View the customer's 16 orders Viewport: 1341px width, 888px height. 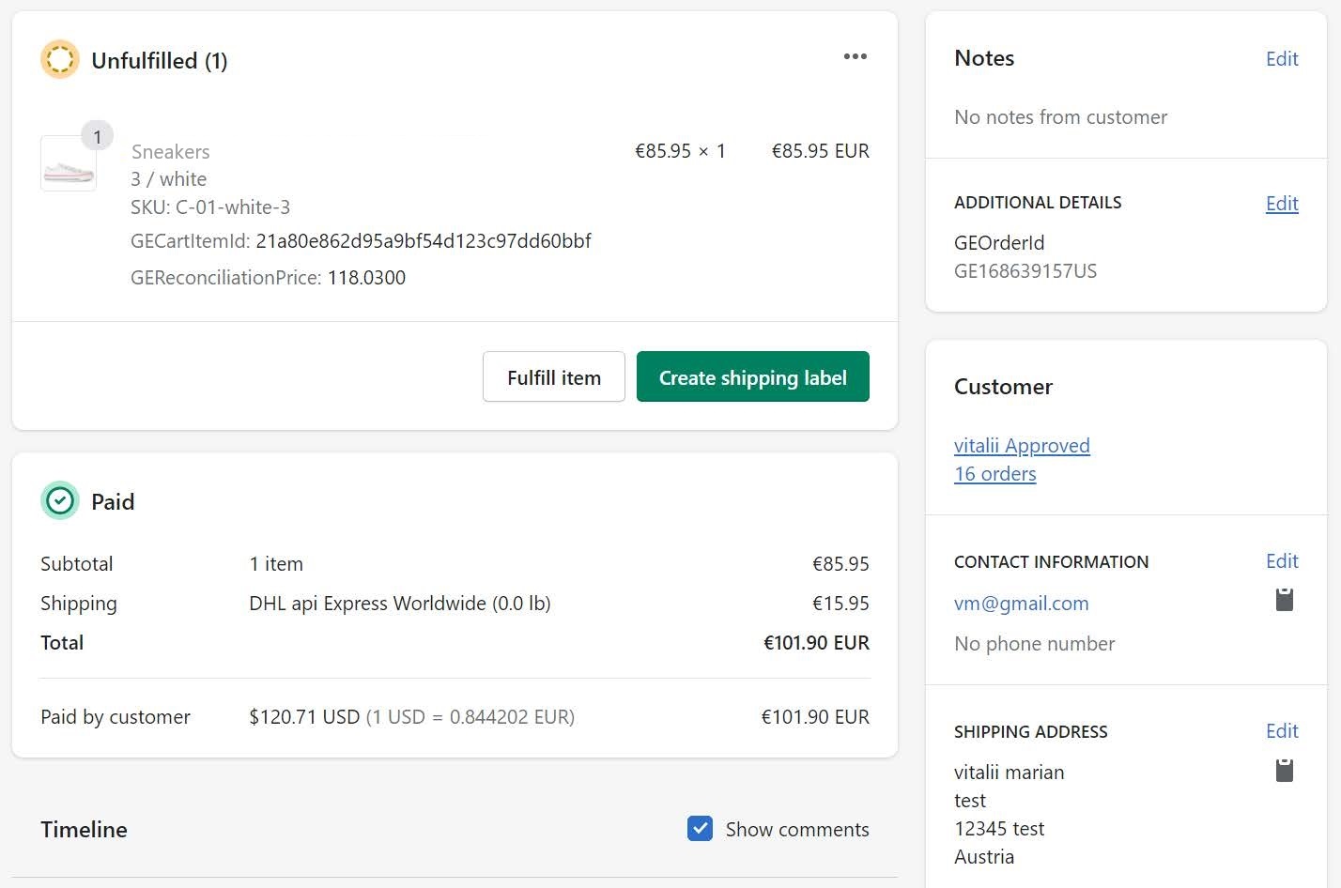[x=994, y=474]
